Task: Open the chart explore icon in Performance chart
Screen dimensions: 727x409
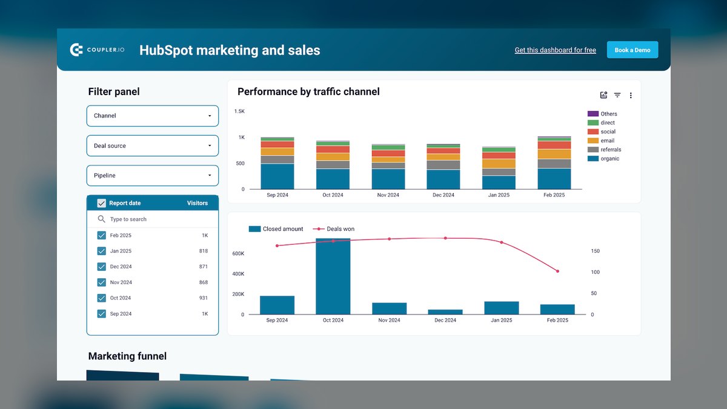Action: click(x=603, y=95)
